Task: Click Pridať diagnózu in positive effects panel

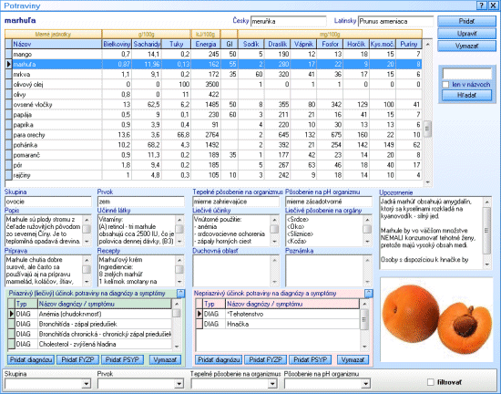Action: click(31, 359)
